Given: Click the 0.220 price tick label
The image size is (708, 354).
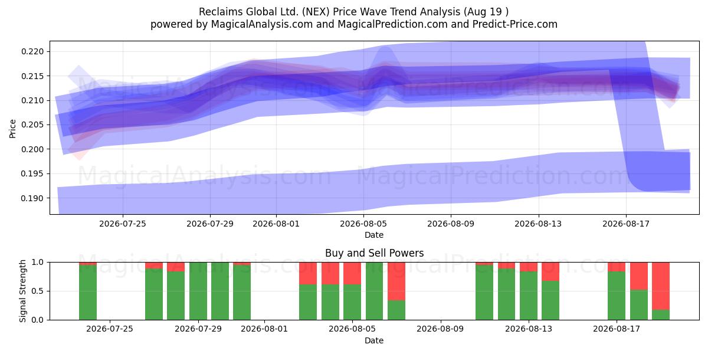Looking at the screenshot, I should coord(34,52).
